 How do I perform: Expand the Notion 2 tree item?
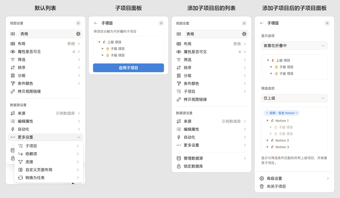268,141
